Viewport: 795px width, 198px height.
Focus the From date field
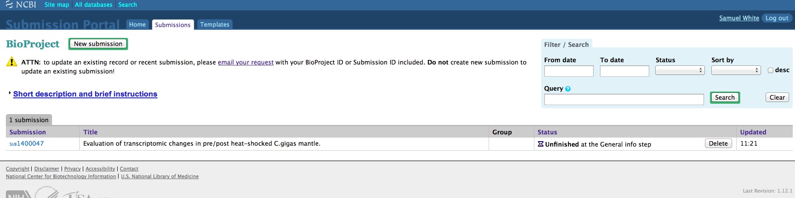568,71
